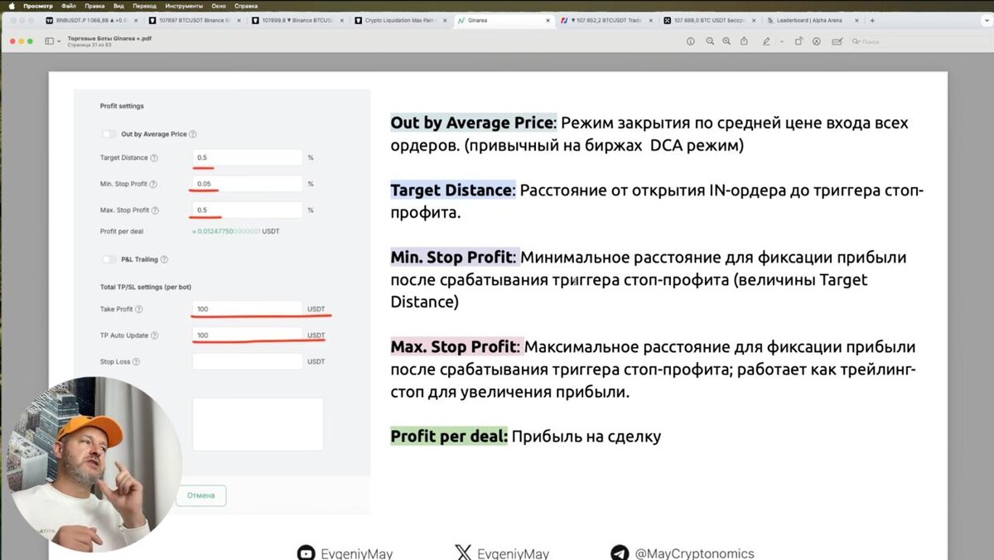Open the Просмотр application menu

click(38, 6)
